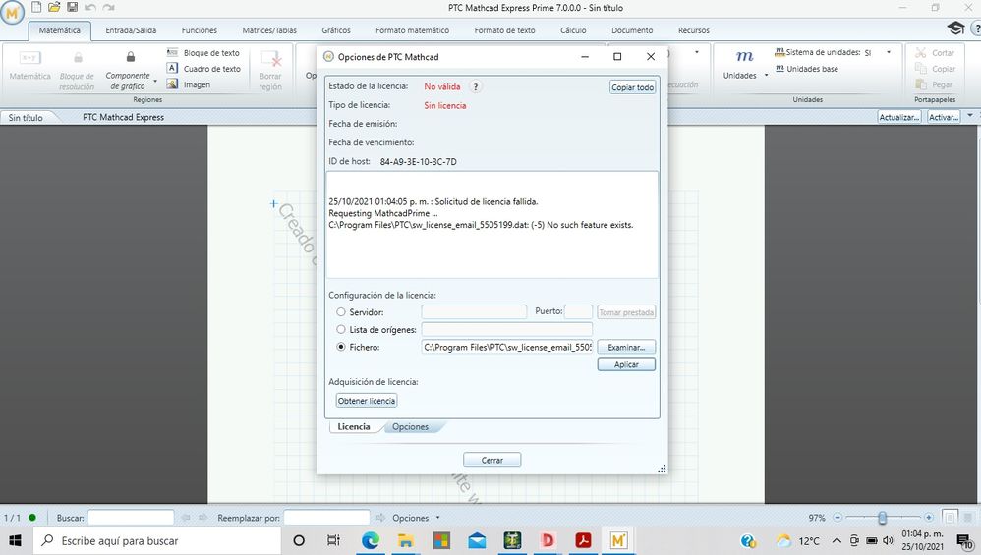The image size is (981, 555).
Task: Click the save diskette icon
Action: click(72, 7)
